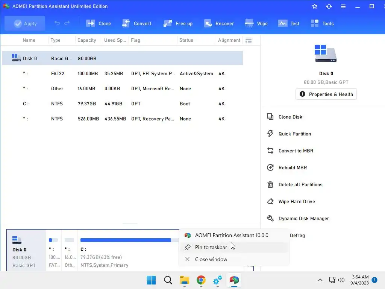The height and width of the screenshot is (289, 385).
Task: Open the volume tray icon
Action: tap(341, 280)
